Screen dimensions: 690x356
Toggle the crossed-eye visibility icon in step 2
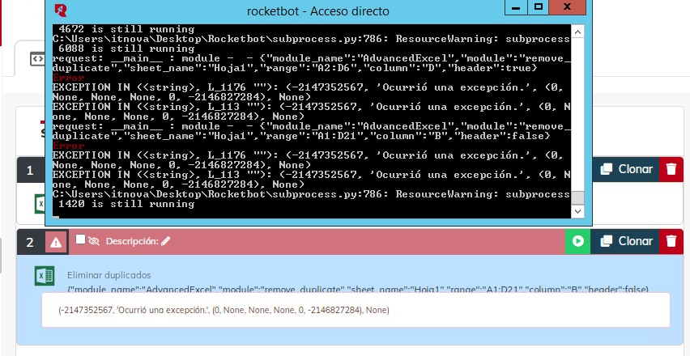point(94,241)
